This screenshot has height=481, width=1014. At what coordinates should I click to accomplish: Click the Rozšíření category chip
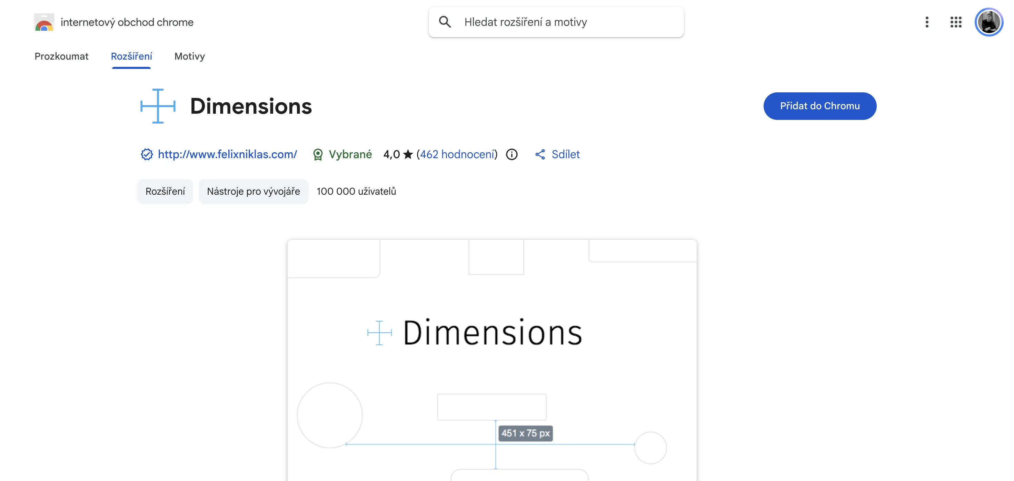pyautogui.click(x=165, y=192)
